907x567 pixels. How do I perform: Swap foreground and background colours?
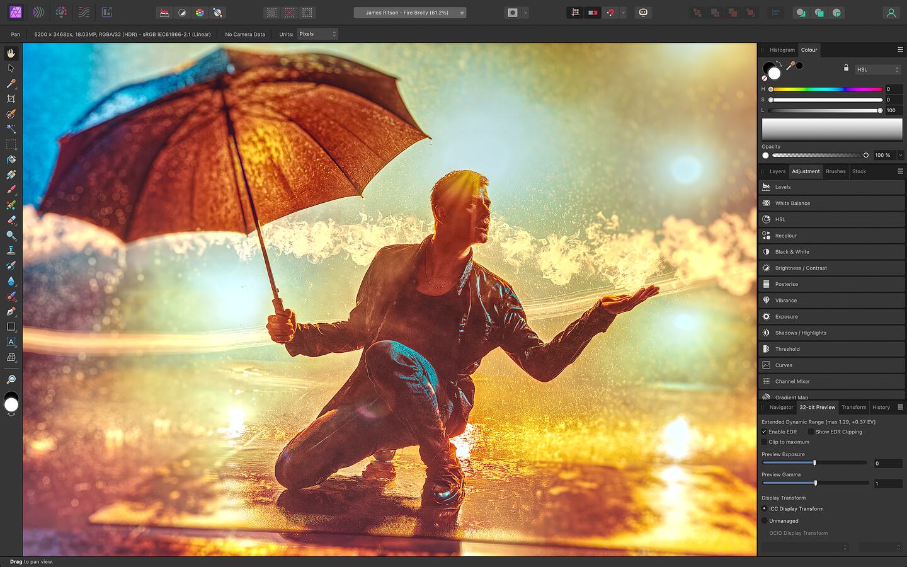pyautogui.click(x=779, y=63)
